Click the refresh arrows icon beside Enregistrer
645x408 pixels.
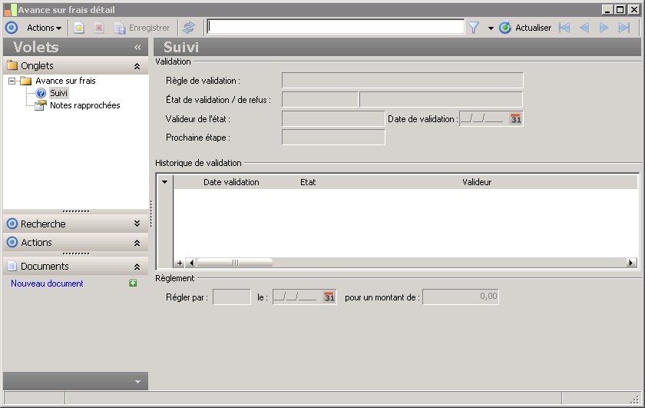[x=188, y=28]
